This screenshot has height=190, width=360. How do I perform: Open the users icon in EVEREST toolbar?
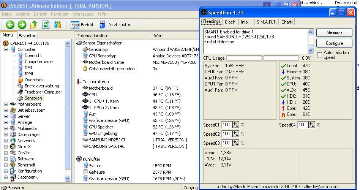(58, 25)
